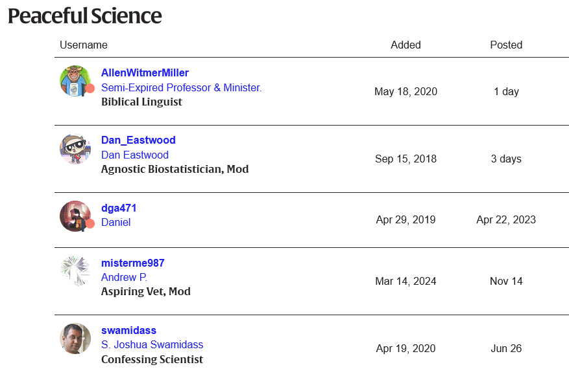Click dga471's profile avatar
Screen dimensions: 569x378
[x=74, y=216]
